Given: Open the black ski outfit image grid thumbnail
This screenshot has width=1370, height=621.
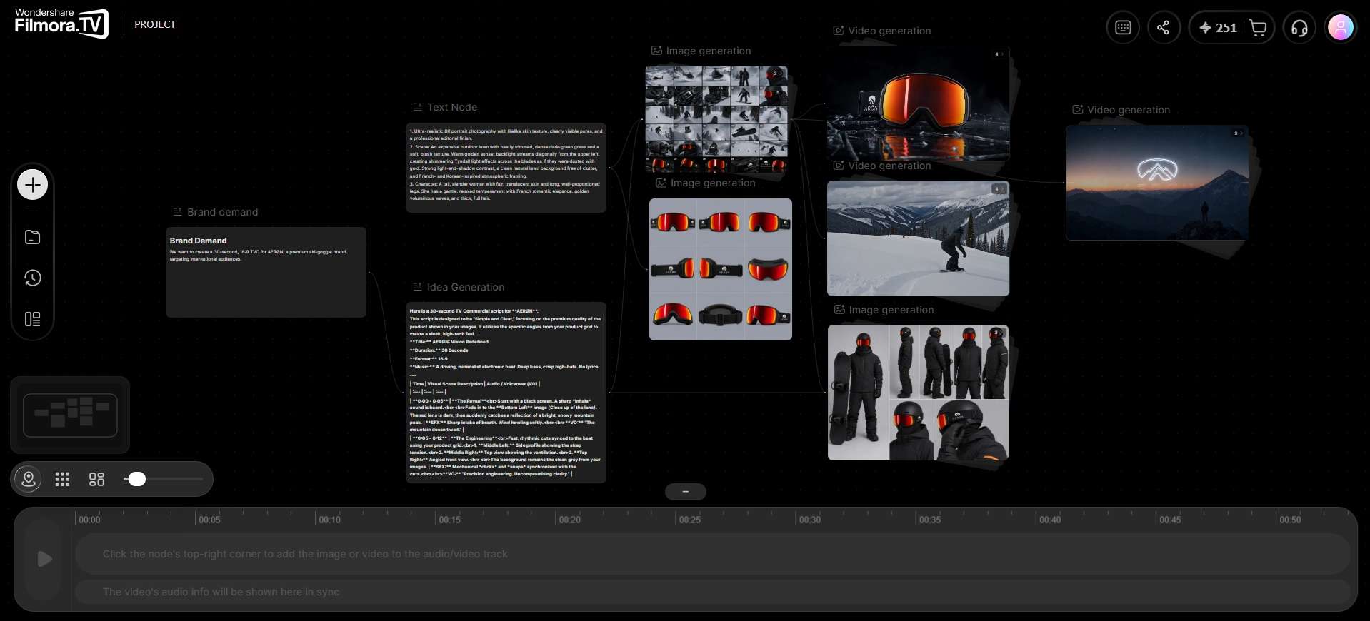Looking at the screenshot, I should [x=918, y=393].
